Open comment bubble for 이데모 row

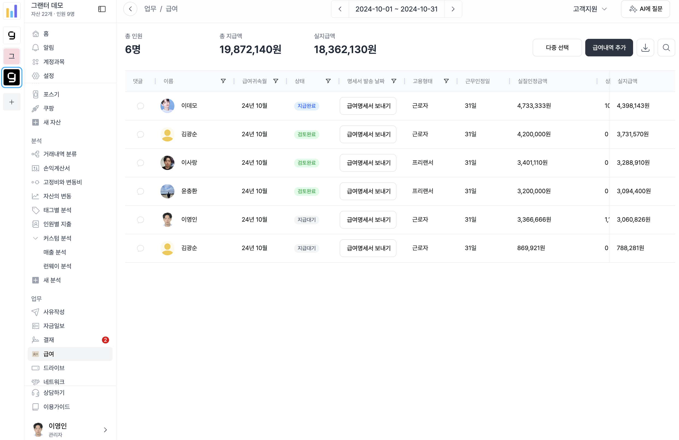point(140,106)
